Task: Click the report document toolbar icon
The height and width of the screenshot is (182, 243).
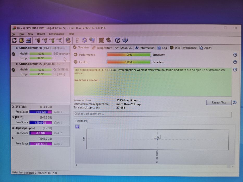Action: point(77,40)
